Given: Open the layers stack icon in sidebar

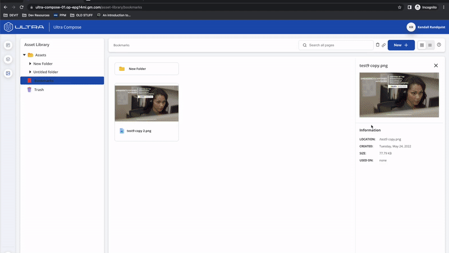Looking at the screenshot, I should [8, 59].
